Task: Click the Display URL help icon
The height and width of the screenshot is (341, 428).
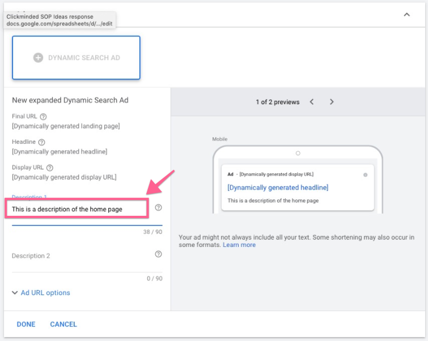Action: tap(50, 168)
